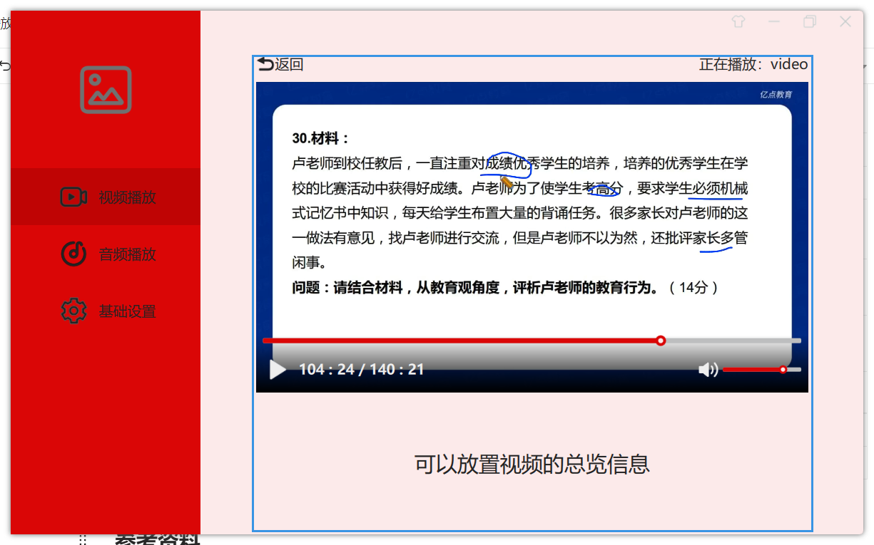
Task: Open the 音频播放 music note icon
Action: click(74, 254)
